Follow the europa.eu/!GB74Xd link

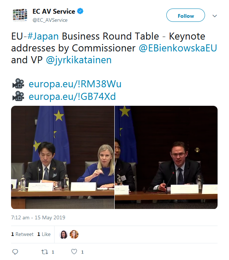[72, 97]
